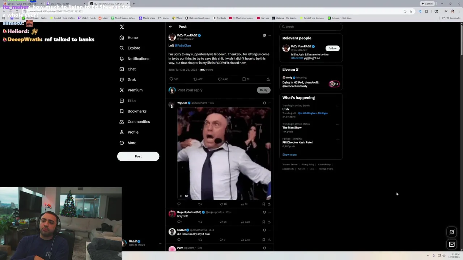Open Lists in X sidebar
Image resolution: width=463 pixels, height=260 pixels.
[127, 101]
